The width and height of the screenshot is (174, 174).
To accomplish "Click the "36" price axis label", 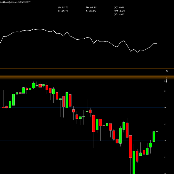I will point(165,141).
